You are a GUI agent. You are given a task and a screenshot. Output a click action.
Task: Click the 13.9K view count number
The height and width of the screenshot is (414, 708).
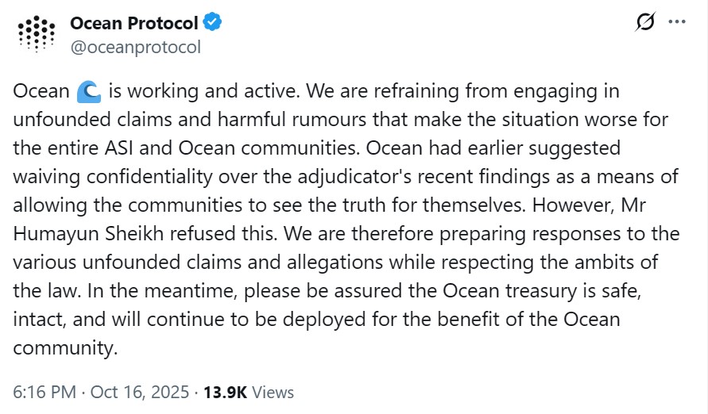[226, 392]
